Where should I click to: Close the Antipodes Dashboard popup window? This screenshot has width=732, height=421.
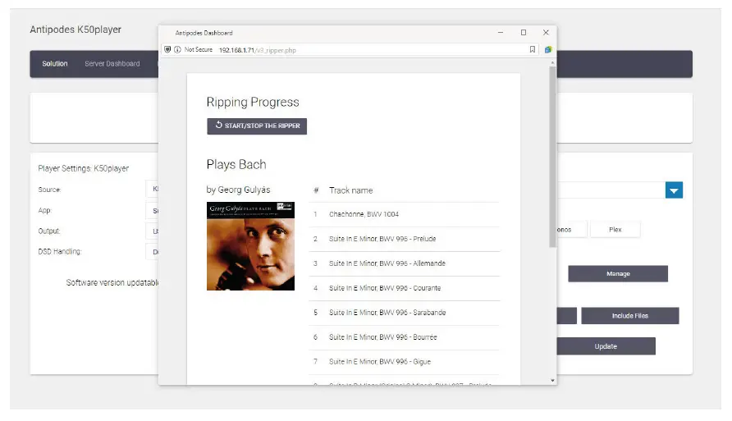point(546,33)
